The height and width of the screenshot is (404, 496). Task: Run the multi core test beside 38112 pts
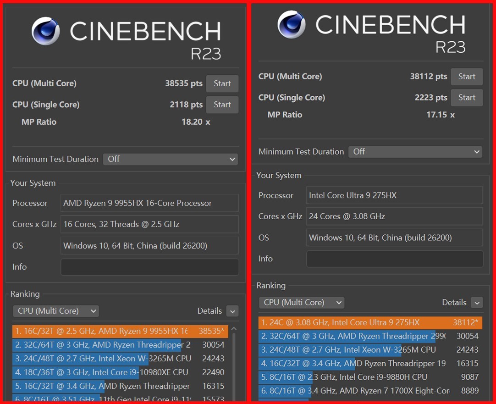[467, 77]
